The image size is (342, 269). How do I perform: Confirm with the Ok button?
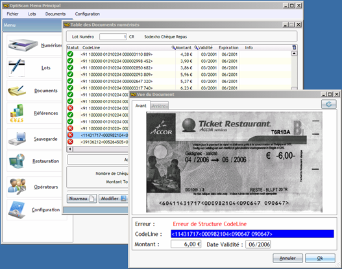(320, 258)
